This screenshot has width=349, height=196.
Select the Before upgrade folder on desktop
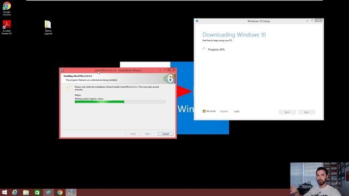point(48,27)
